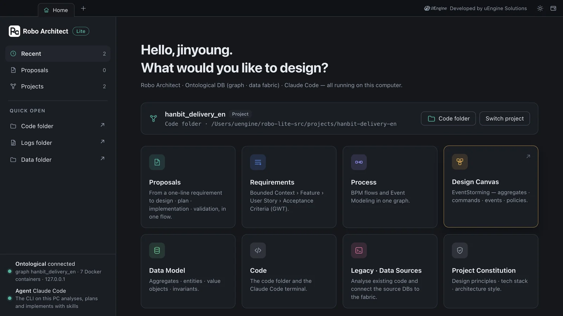The height and width of the screenshot is (316, 563).
Task: Open Code folder from Quick Open
Action: click(58, 126)
